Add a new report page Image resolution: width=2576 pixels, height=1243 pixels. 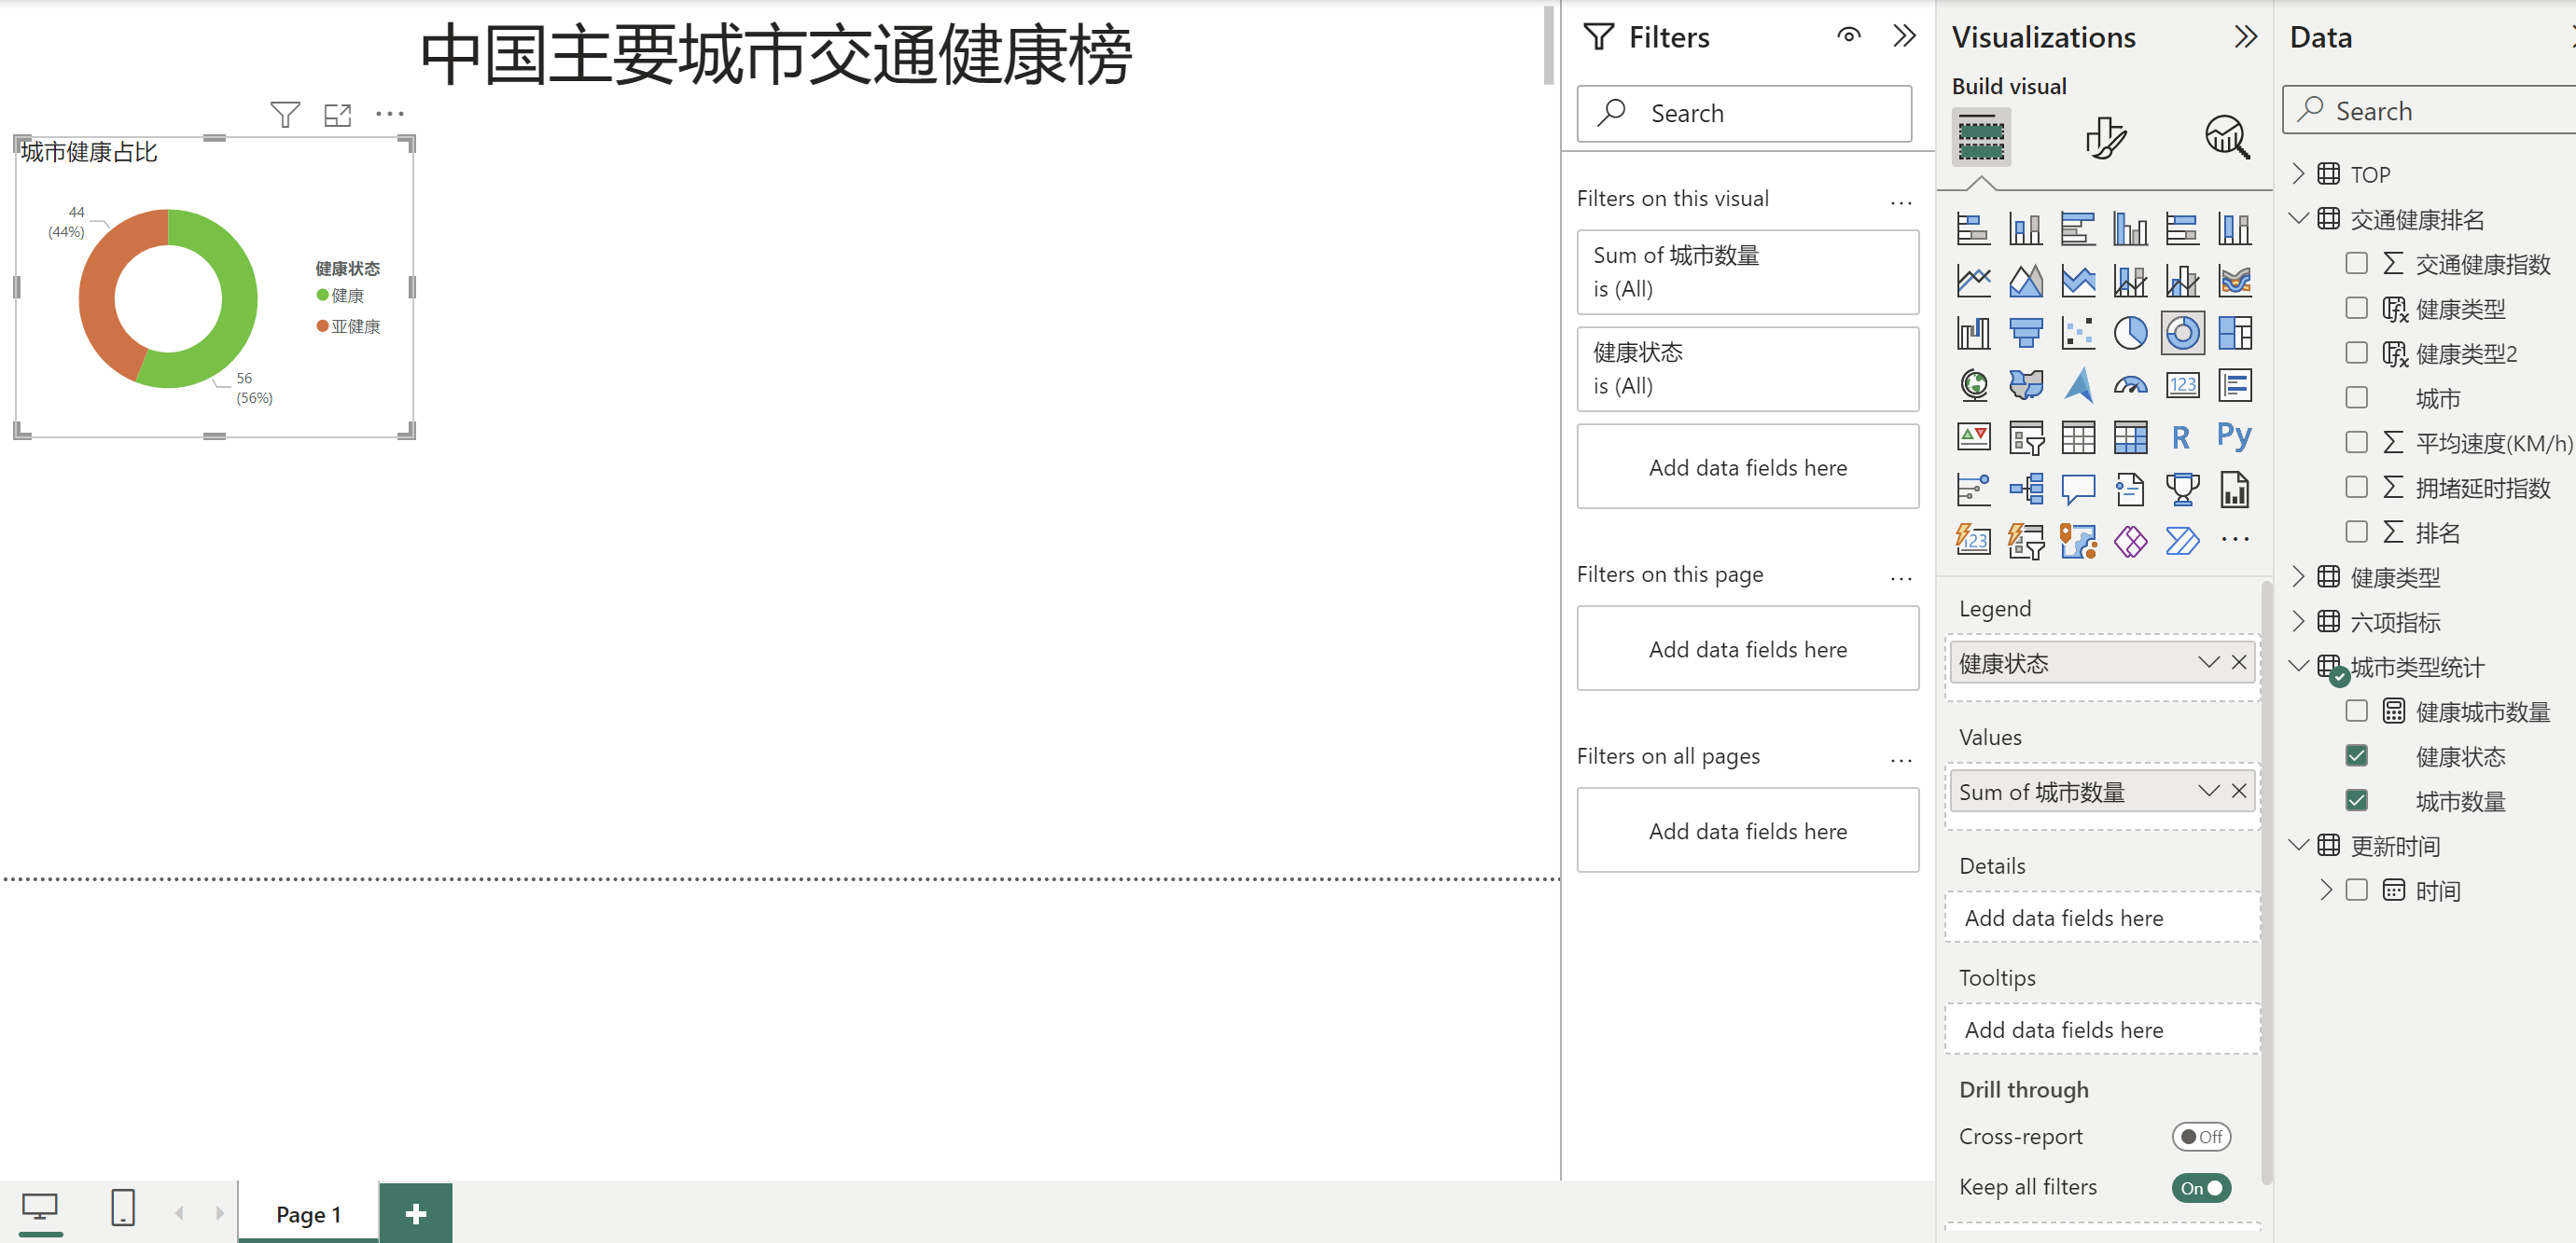[416, 1213]
